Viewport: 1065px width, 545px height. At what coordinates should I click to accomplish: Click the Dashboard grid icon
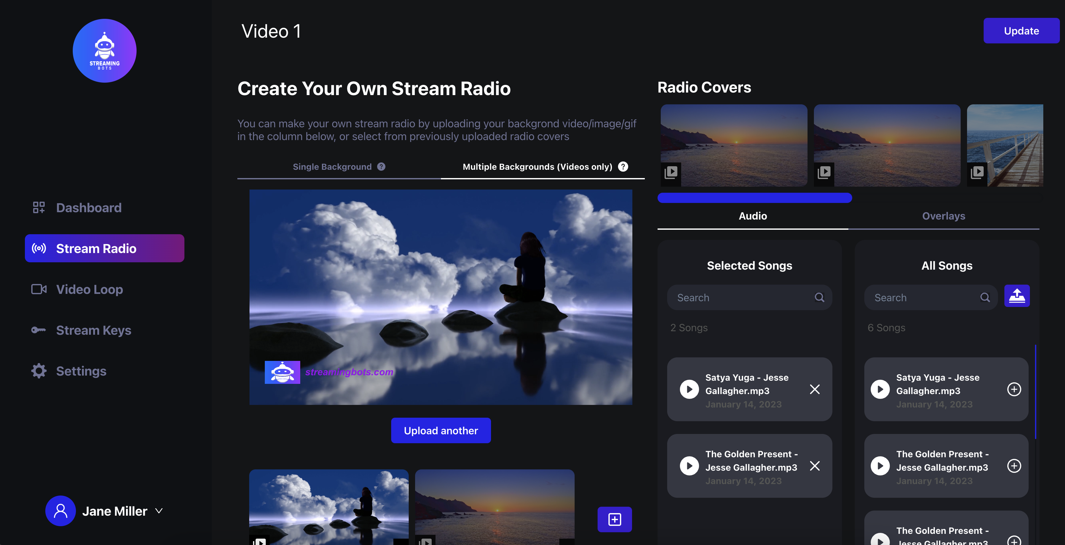pos(39,208)
